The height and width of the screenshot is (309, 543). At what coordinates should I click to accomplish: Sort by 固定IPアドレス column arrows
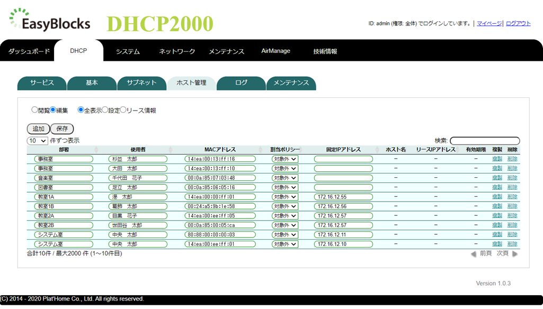pos(377,150)
